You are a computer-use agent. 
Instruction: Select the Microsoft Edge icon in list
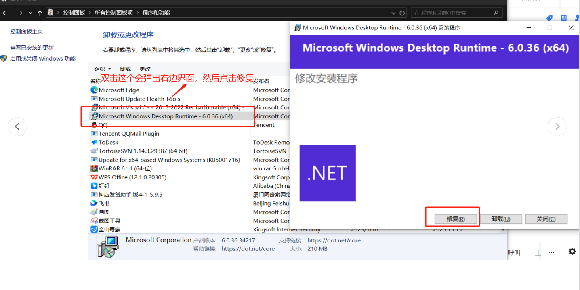(94, 90)
